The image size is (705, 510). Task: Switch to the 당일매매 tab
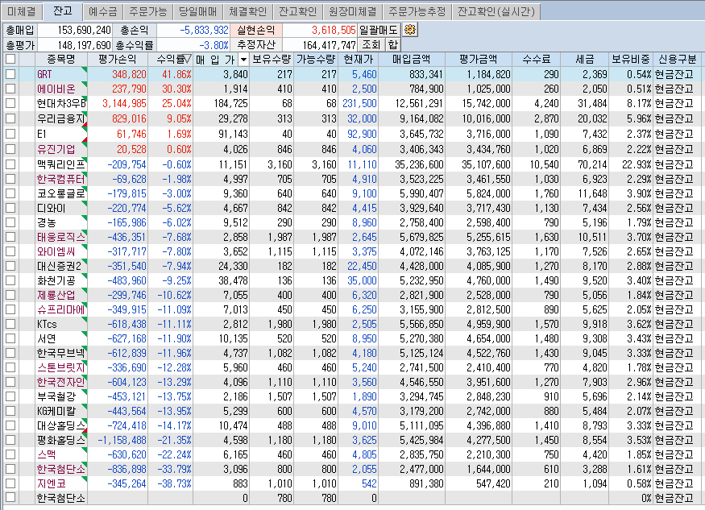tap(198, 11)
